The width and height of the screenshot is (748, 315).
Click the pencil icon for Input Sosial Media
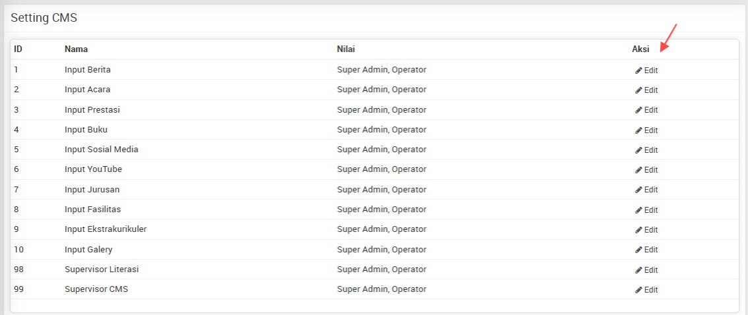639,150
